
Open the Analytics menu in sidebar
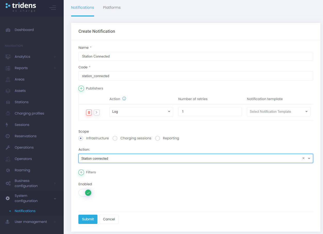[x=22, y=57]
